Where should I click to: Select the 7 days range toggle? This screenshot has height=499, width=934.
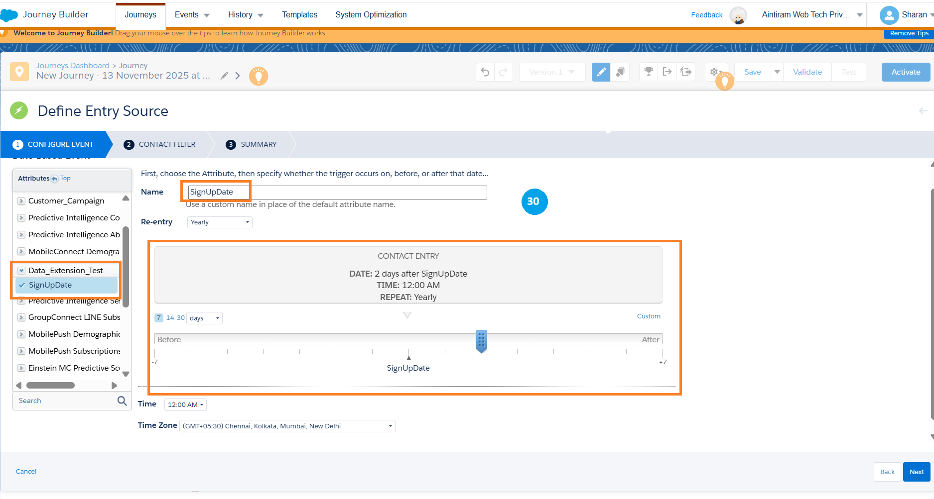tap(159, 318)
